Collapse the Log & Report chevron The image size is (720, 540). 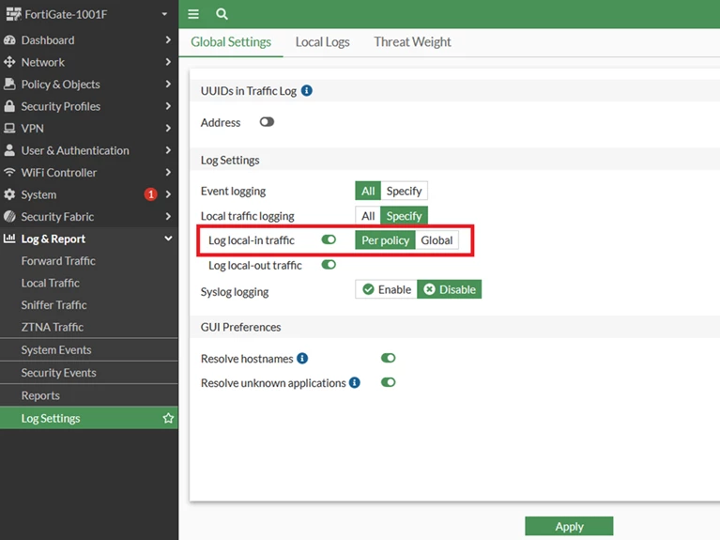pyautogui.click(x=168, y=239)
